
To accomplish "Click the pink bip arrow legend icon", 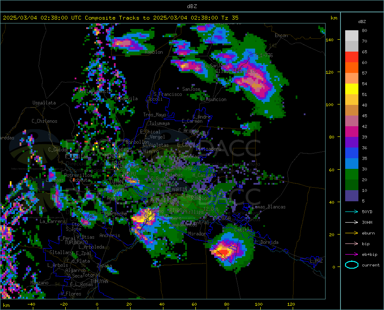I will [x=352, y=244].
